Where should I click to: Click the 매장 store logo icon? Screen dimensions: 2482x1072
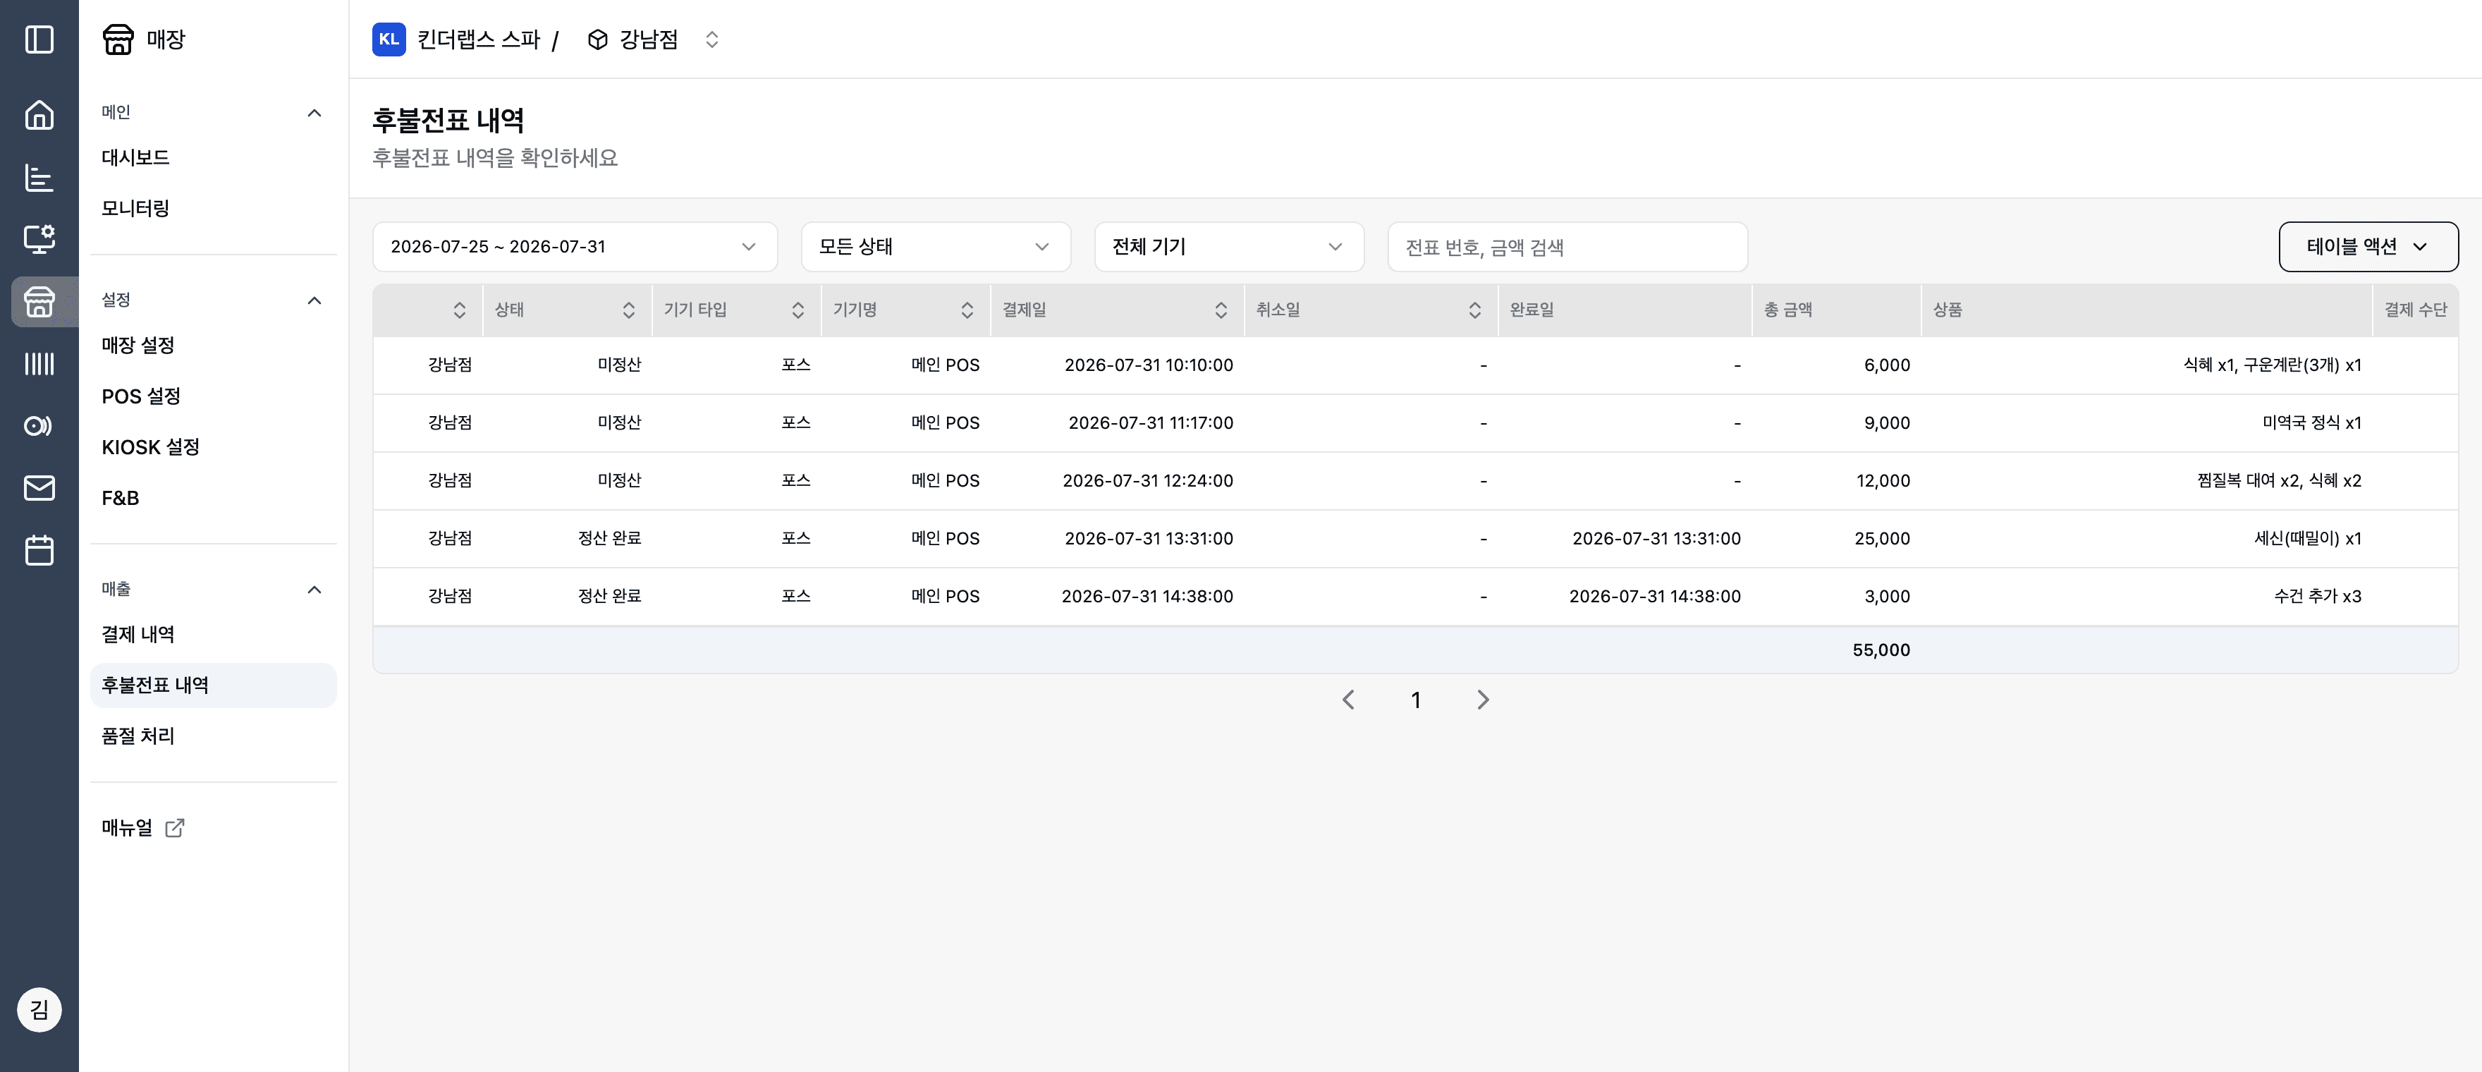click(118, 39)
